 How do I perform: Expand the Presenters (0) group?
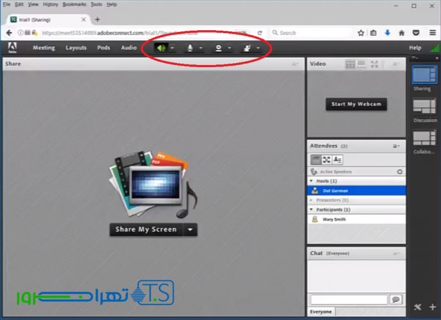pyautogui.click(x=311, y=200)
